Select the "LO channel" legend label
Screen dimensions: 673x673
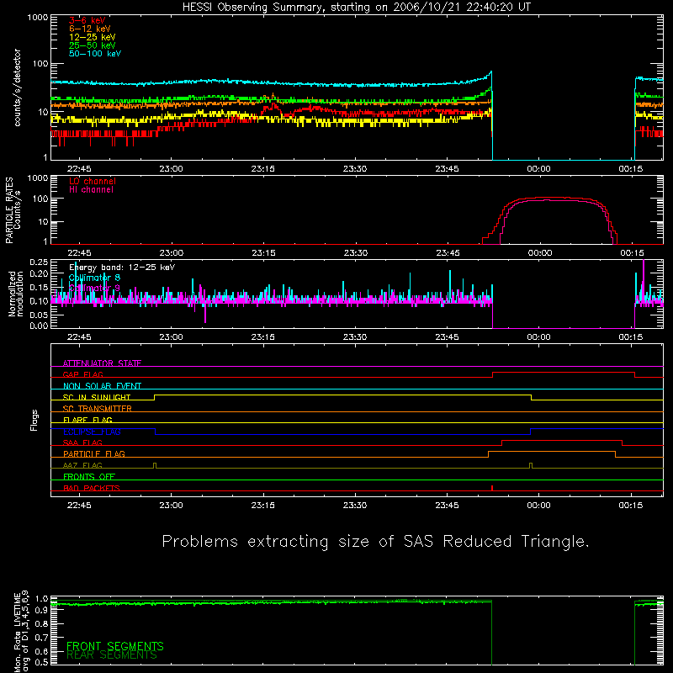coord(93,181)
